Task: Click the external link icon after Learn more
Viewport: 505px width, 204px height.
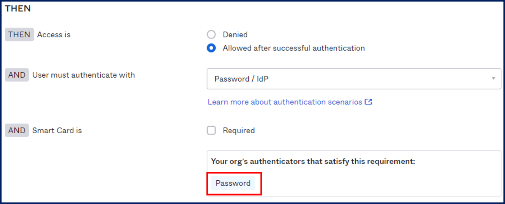Action: (x=369, y=102)
